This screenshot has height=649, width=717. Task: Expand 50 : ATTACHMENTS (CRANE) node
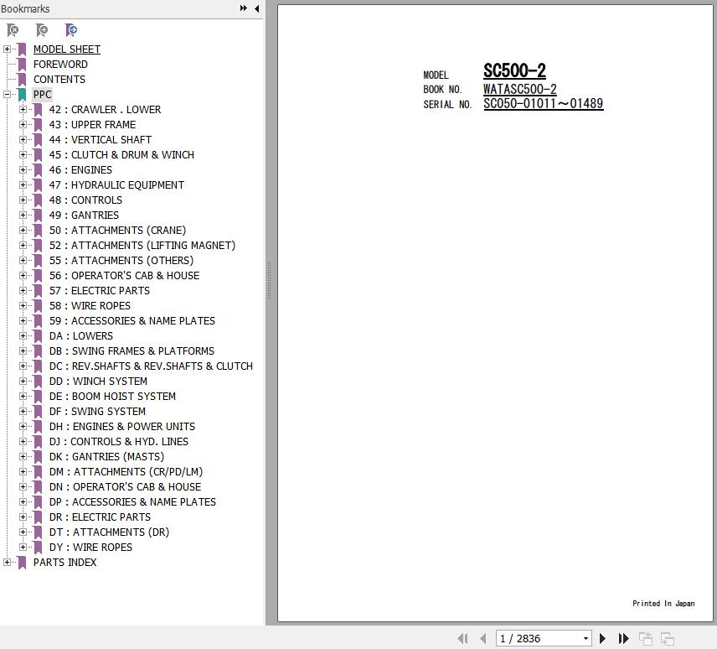23,231
